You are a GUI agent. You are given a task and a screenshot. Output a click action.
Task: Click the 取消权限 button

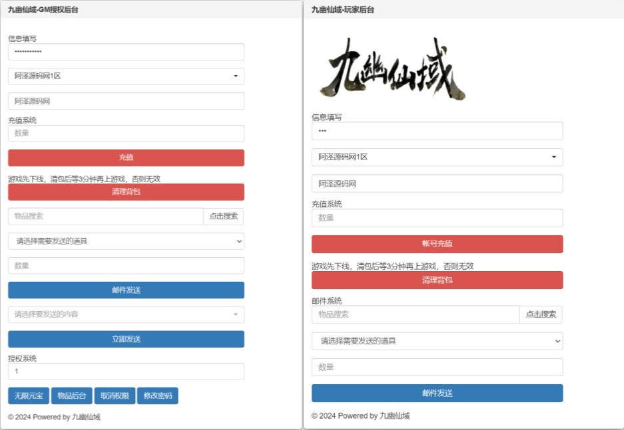point(115,396)
